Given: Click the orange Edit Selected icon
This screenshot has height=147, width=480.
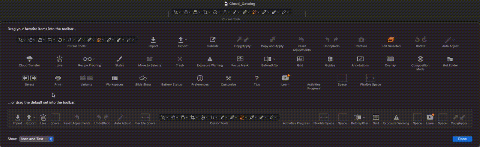Looking at the screenshot, I should point(391,39).
